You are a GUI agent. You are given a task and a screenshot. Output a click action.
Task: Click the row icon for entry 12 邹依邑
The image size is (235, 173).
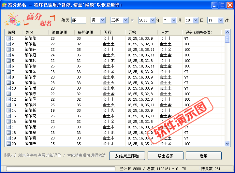point(9,99)
